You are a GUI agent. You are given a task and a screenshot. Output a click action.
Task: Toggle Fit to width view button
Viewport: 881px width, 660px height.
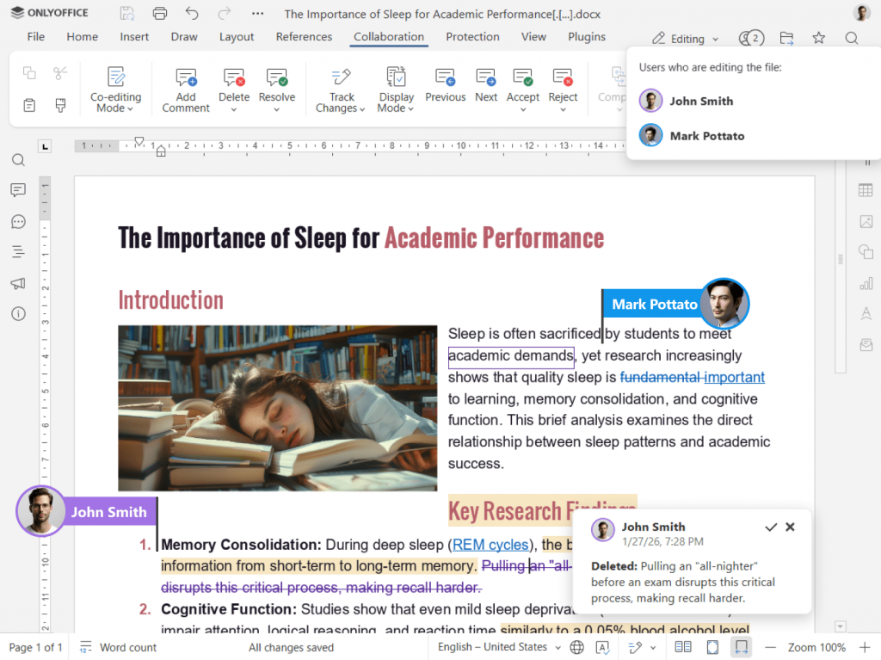741,647
